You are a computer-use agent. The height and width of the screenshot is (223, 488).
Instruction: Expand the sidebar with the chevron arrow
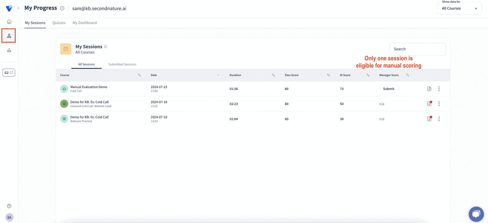(x=18, y=8)
